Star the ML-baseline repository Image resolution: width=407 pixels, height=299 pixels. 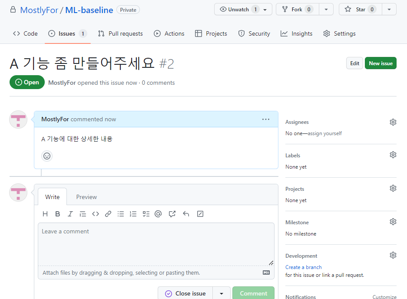(361, 10)
